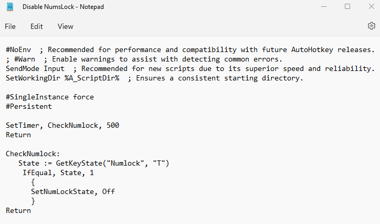Place cursor on 'IfEqual, State, 1' line

(58, 172)
